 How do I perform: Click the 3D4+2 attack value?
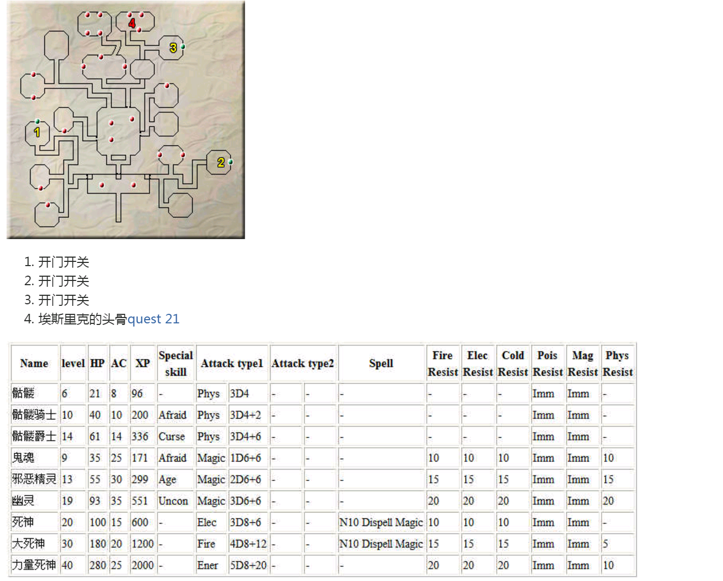coord(248,415)
